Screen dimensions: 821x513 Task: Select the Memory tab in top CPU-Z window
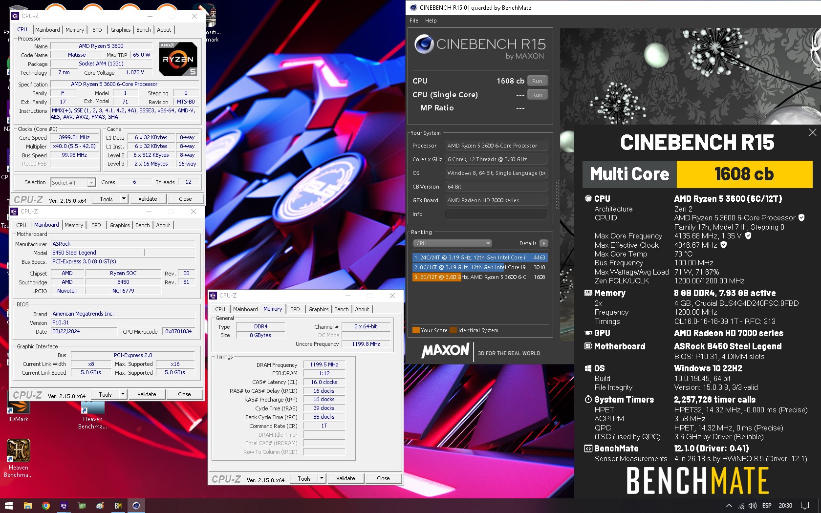75,30
